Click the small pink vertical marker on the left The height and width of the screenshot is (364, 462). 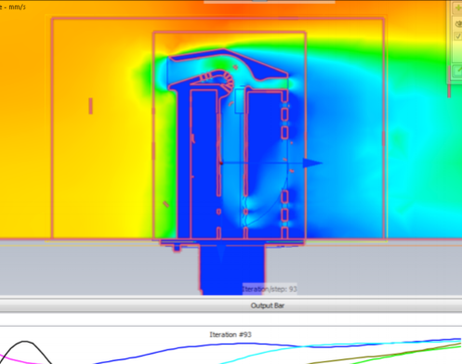click(91, 106)
